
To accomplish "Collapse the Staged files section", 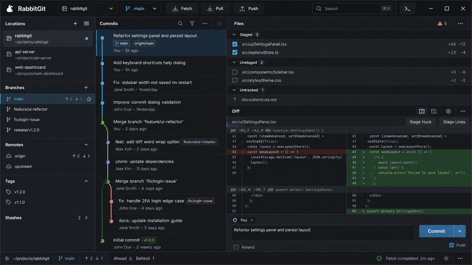I will [x=234, y=35].
